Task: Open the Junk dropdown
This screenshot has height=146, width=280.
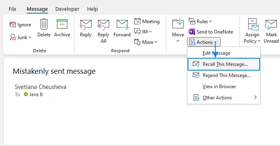Action: click(20, 37)
